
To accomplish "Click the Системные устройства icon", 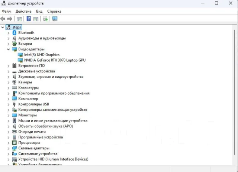I will tap(15, 154).
